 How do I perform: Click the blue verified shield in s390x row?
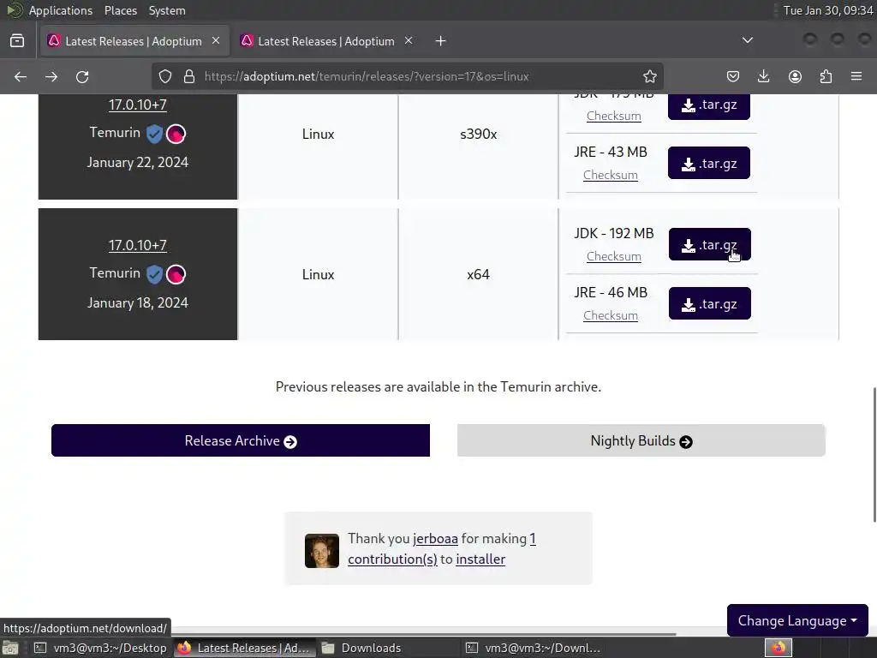point(154,134)
